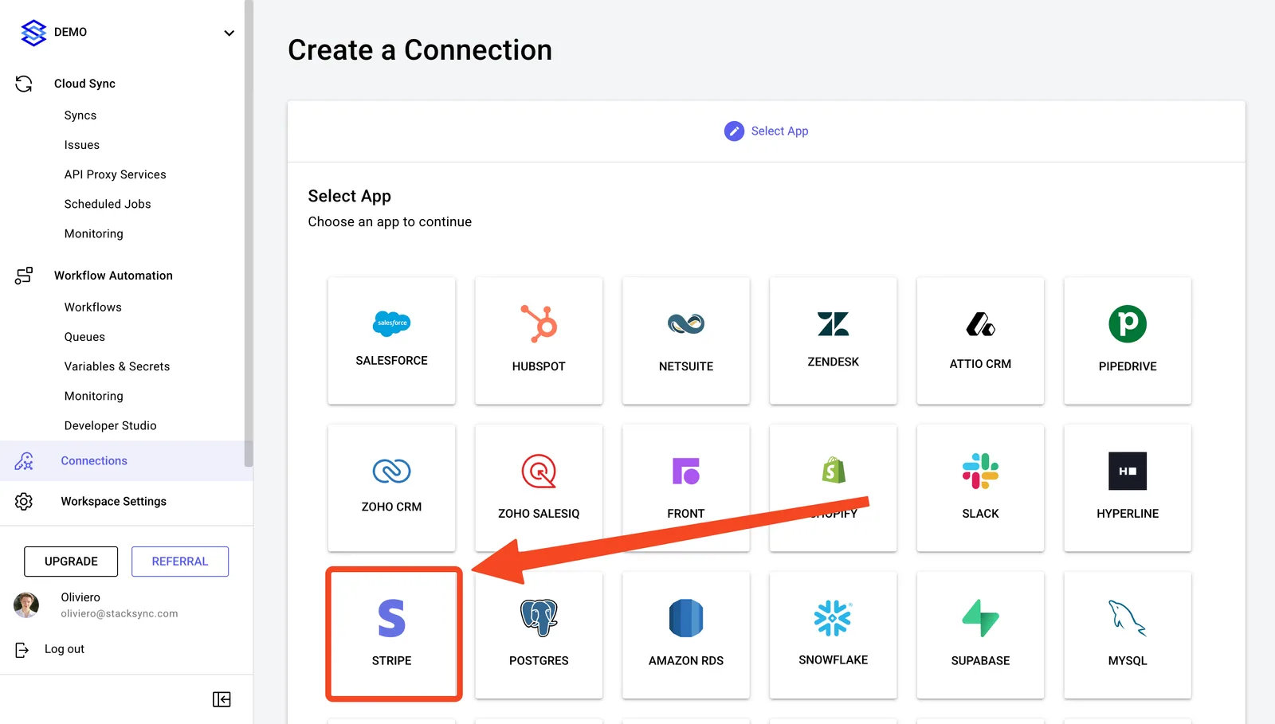
Task: Select the Stripe app card
Action: (391, 635)
